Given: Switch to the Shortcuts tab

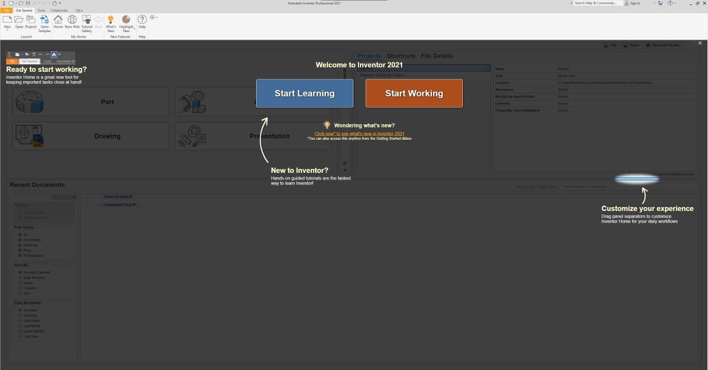Looking at the screenshot, I should tap(401, 56).
